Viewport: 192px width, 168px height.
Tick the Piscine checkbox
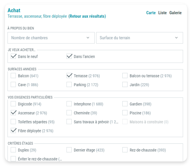pos(125,113)
